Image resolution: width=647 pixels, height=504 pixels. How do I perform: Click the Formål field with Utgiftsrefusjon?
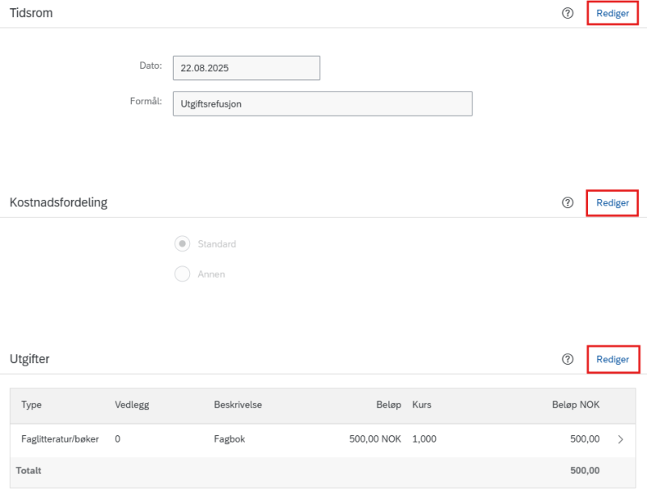(x=323, y=104)
